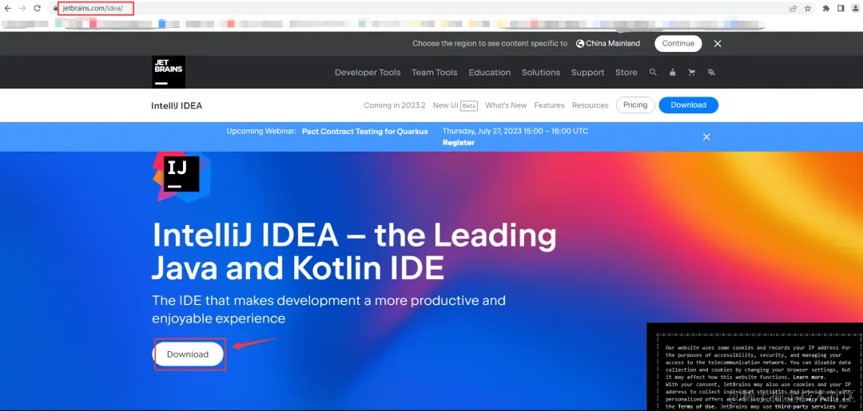
Task: Open the extensions puzzle icon
Action: point(826,8)
